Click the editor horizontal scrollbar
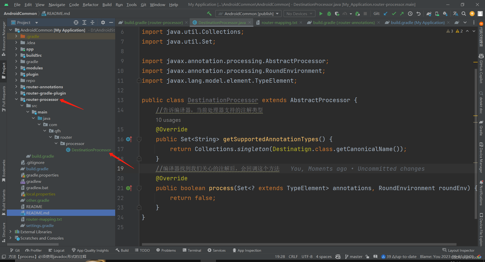Image resolution: width=485 pixels, height=262 pixels. click(x=299, y=244)
